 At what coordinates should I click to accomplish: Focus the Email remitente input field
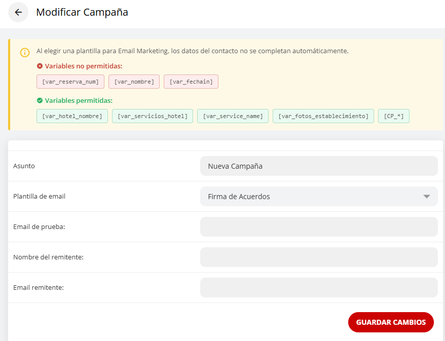coord(318,288)
